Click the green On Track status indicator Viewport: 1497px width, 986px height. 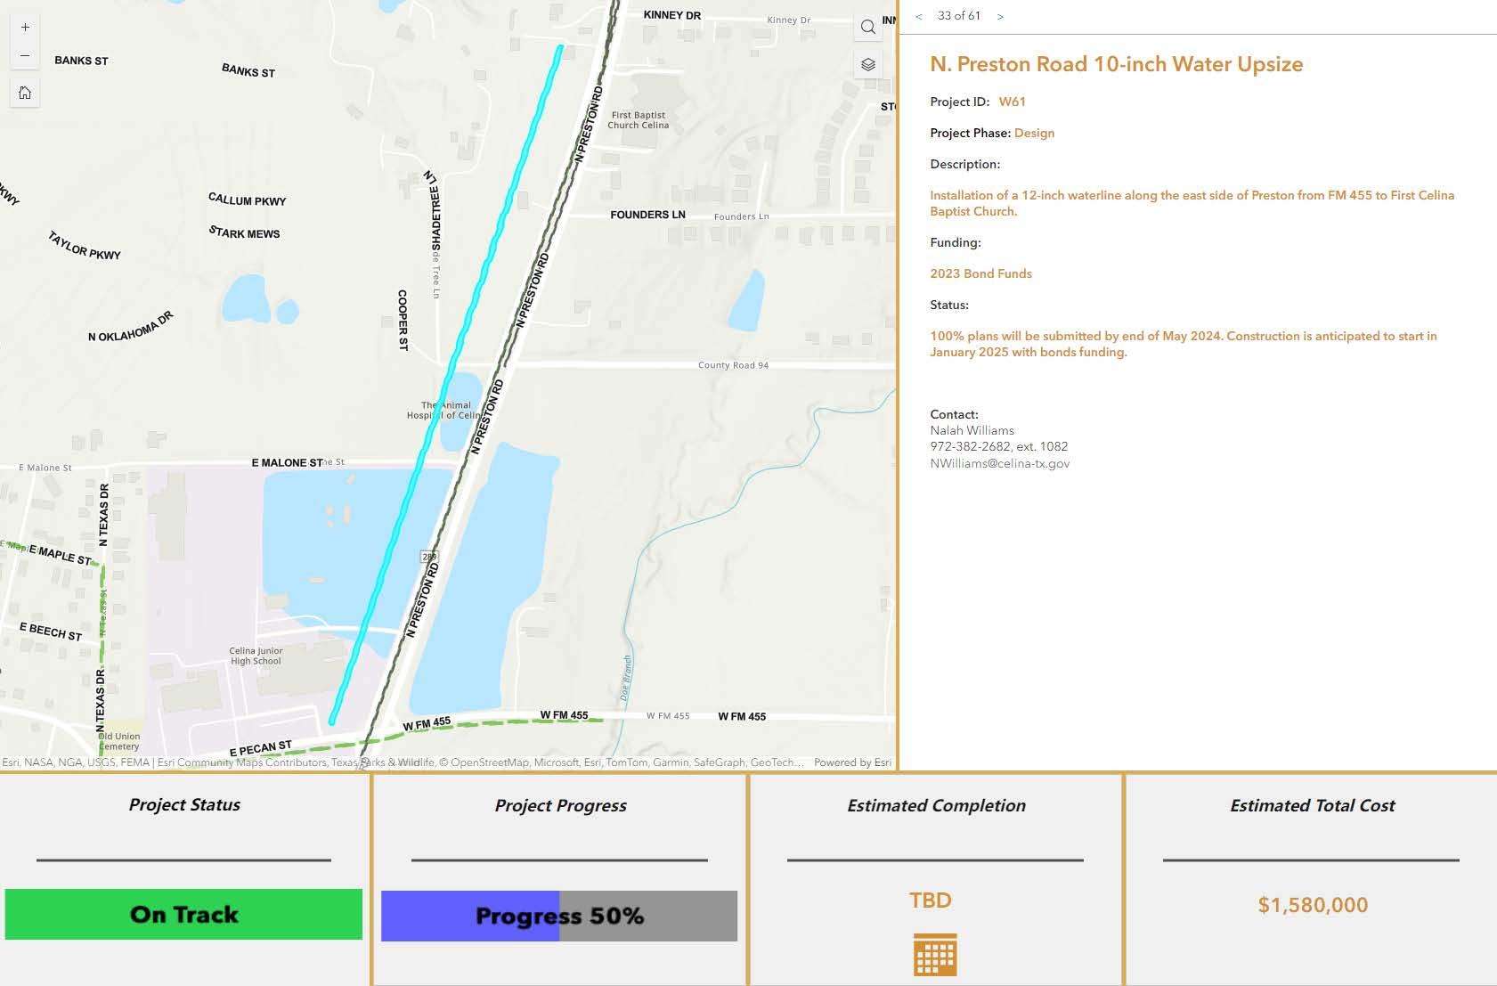tap(183, 914)
